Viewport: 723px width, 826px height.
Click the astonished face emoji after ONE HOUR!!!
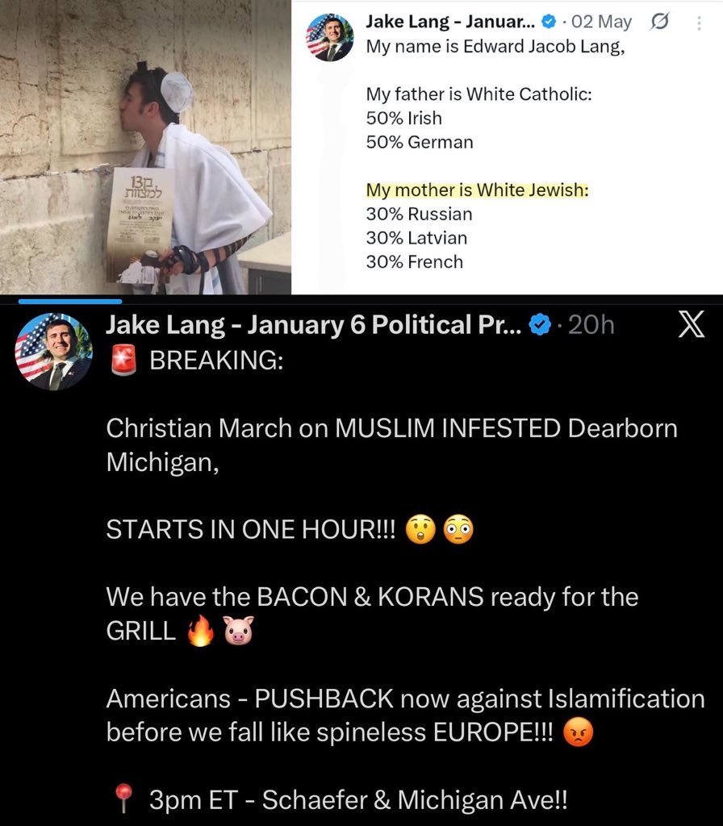[x=420, y=529]
